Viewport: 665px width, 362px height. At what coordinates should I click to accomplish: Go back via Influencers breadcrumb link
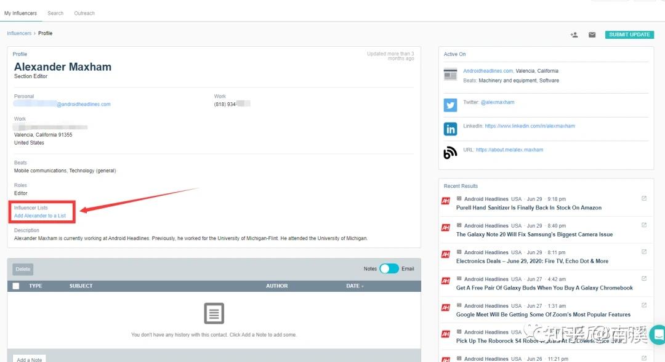[x=19, y=33]
